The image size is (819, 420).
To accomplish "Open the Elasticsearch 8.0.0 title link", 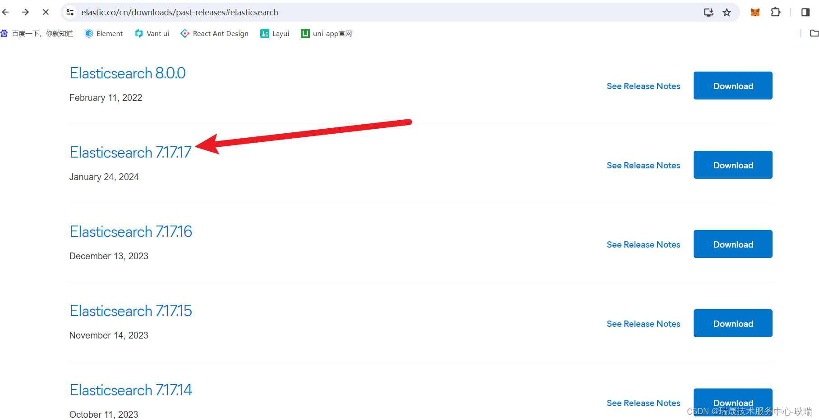I will click(128, 73).
